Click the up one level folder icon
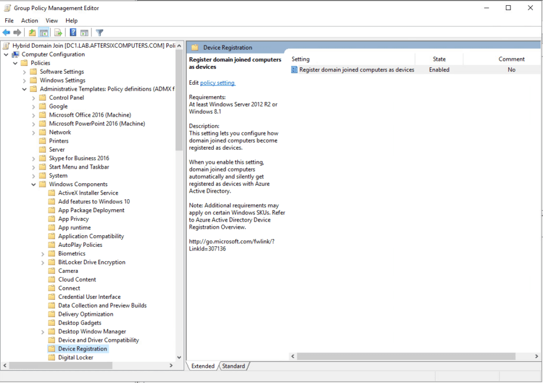 click(32, 32)
